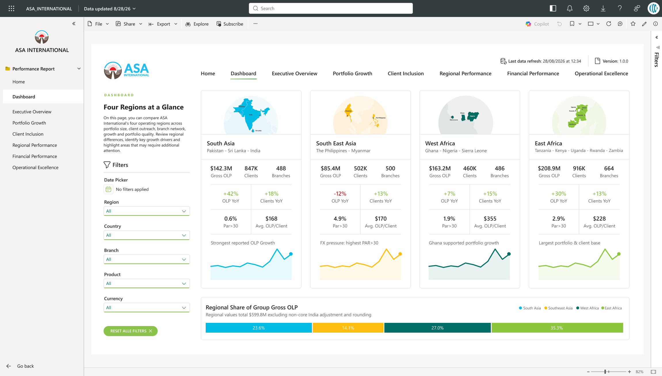Click the Subscribe button
This screenshot has width=662, height=376.
(230, 24)
